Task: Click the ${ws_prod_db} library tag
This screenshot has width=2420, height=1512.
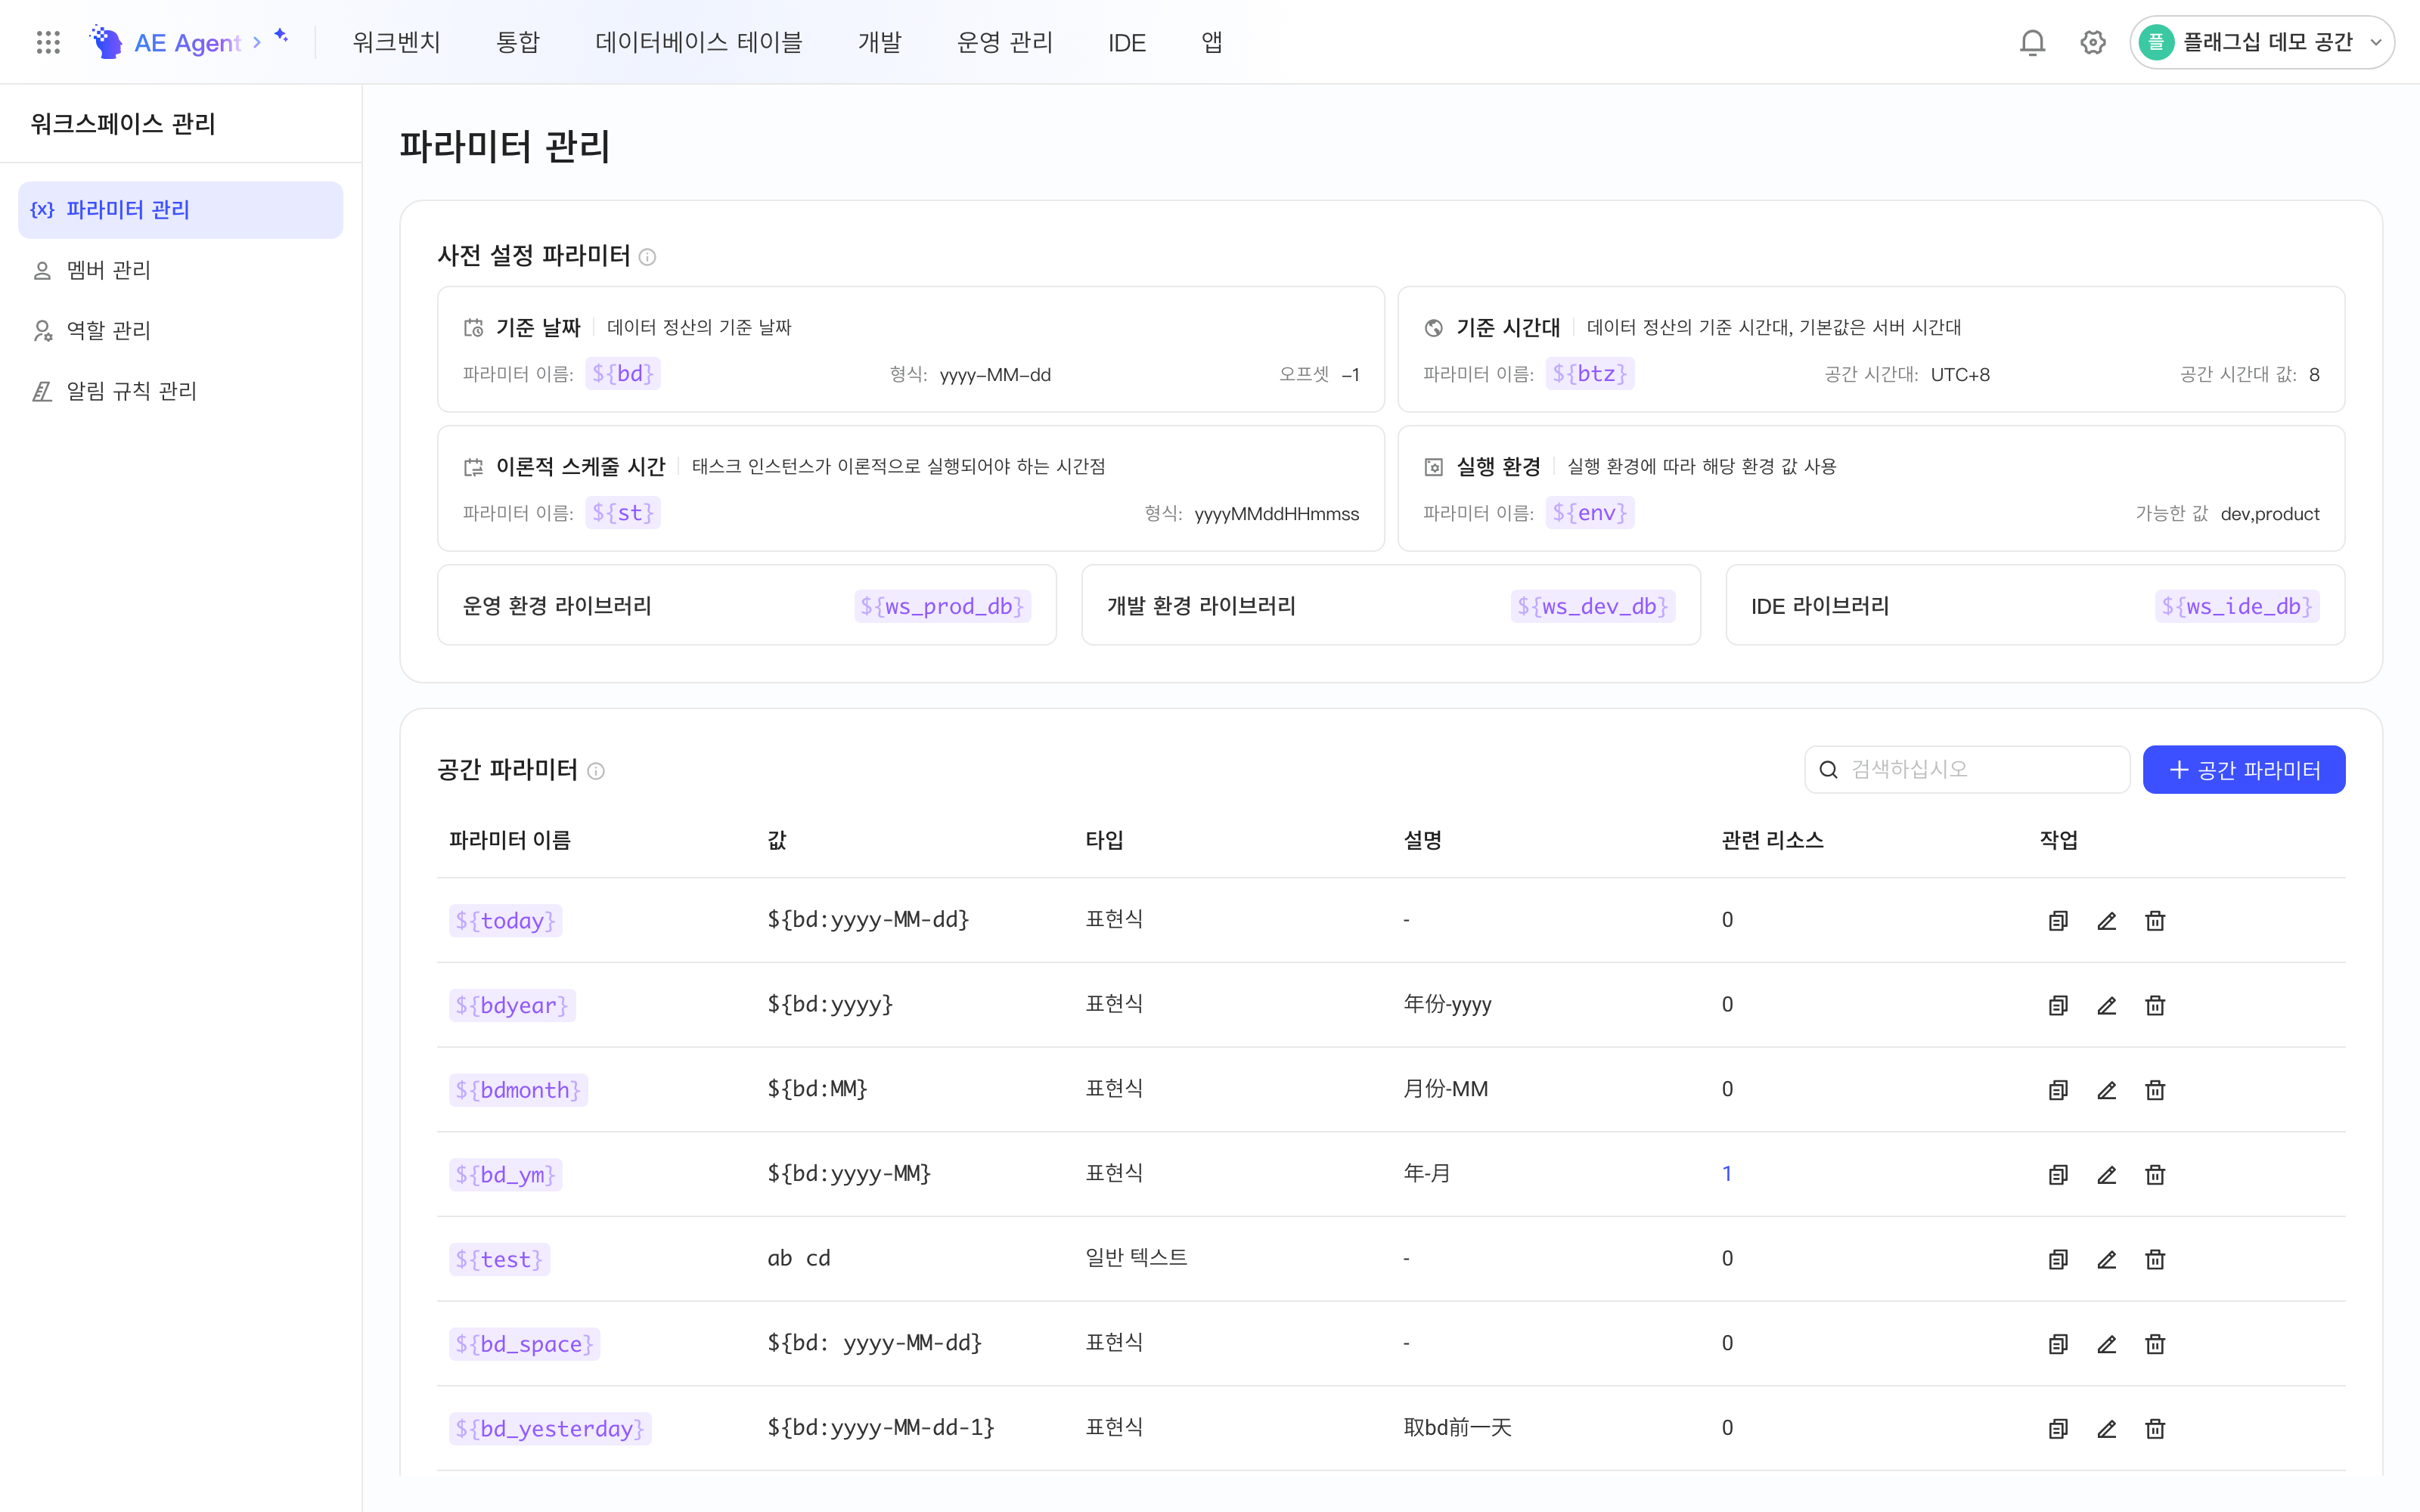Action: click(942, 606)
